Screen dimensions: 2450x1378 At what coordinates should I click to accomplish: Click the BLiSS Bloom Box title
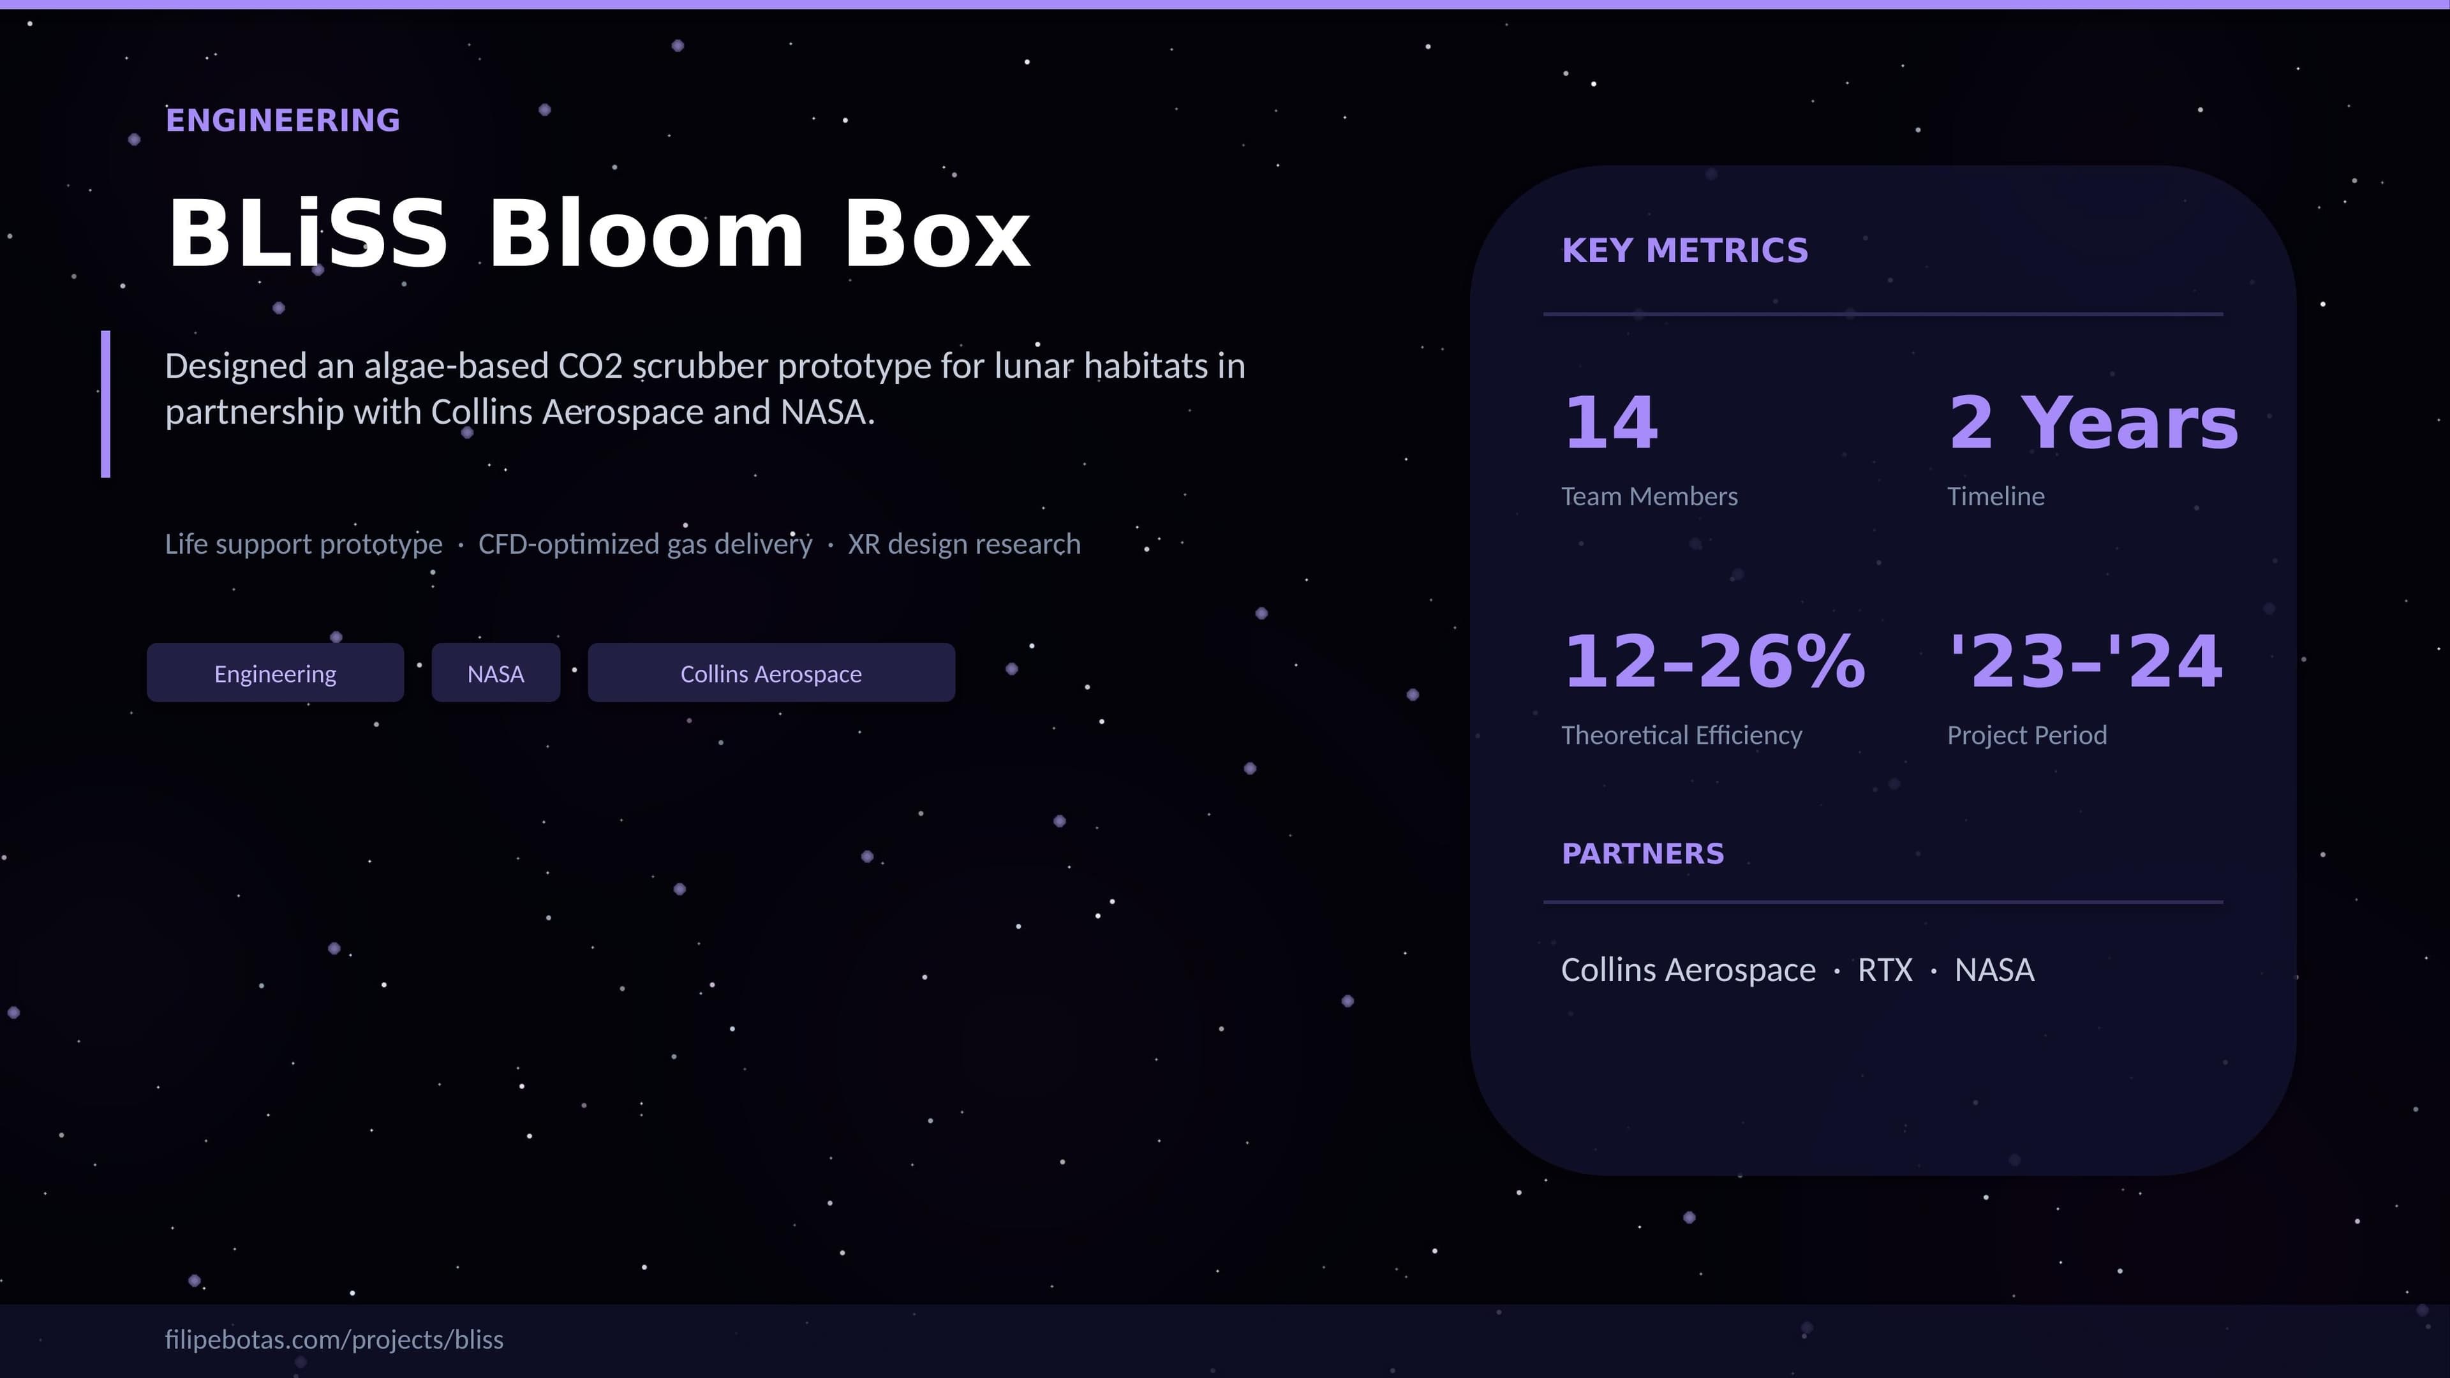coord(598,235)
